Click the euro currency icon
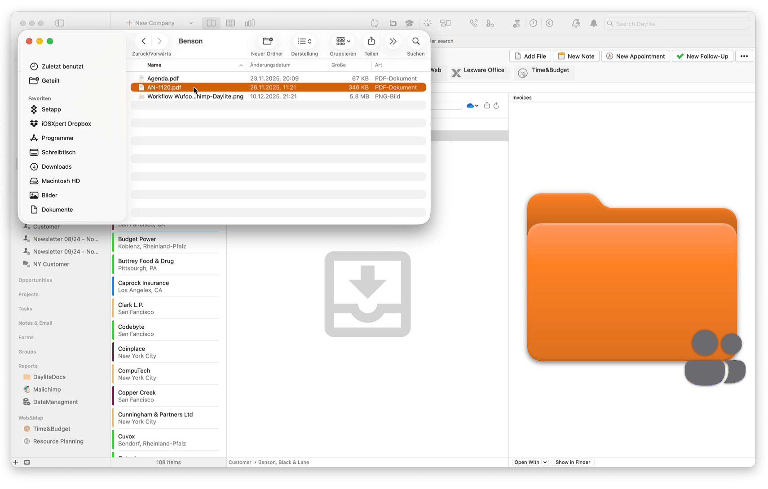The height and width of the screenshot is (489, 768). point(549,23)
